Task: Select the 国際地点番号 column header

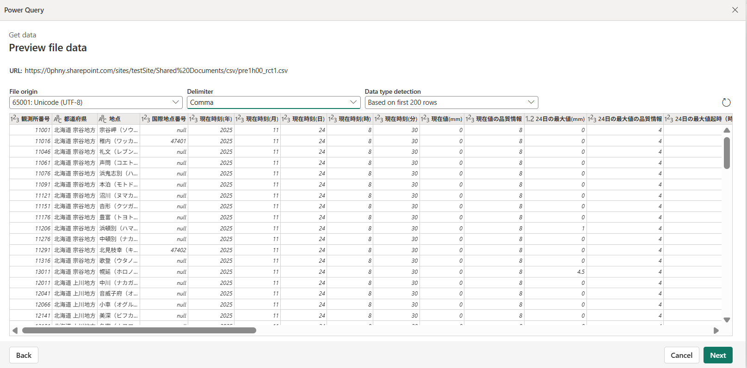Action: point(164,119)
